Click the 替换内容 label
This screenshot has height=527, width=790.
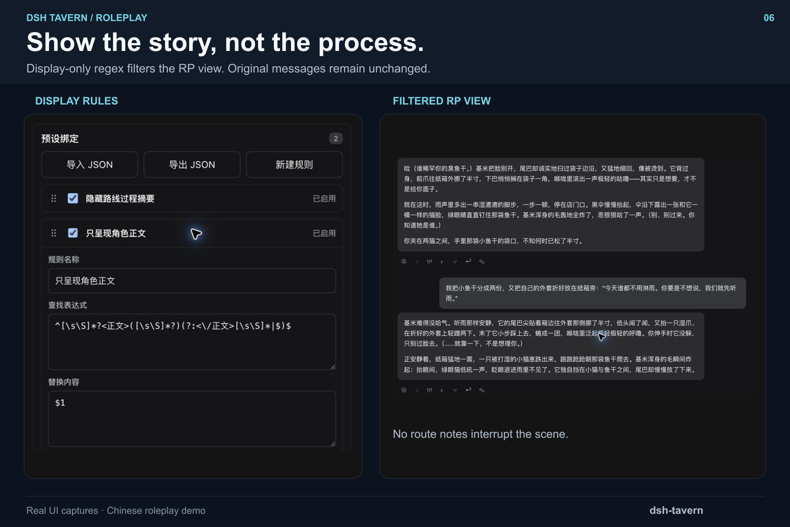pos(64,382)
